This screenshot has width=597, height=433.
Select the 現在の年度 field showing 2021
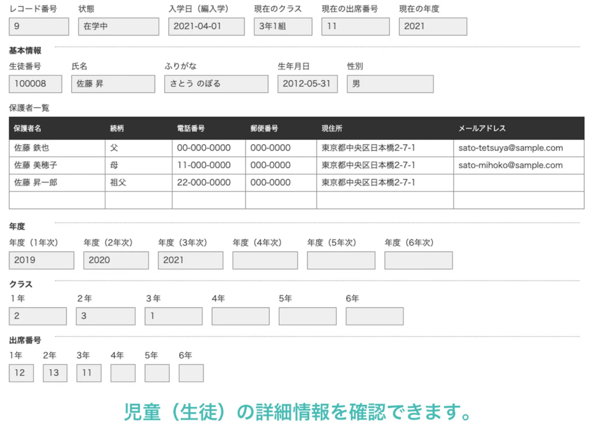coord(433,27)
